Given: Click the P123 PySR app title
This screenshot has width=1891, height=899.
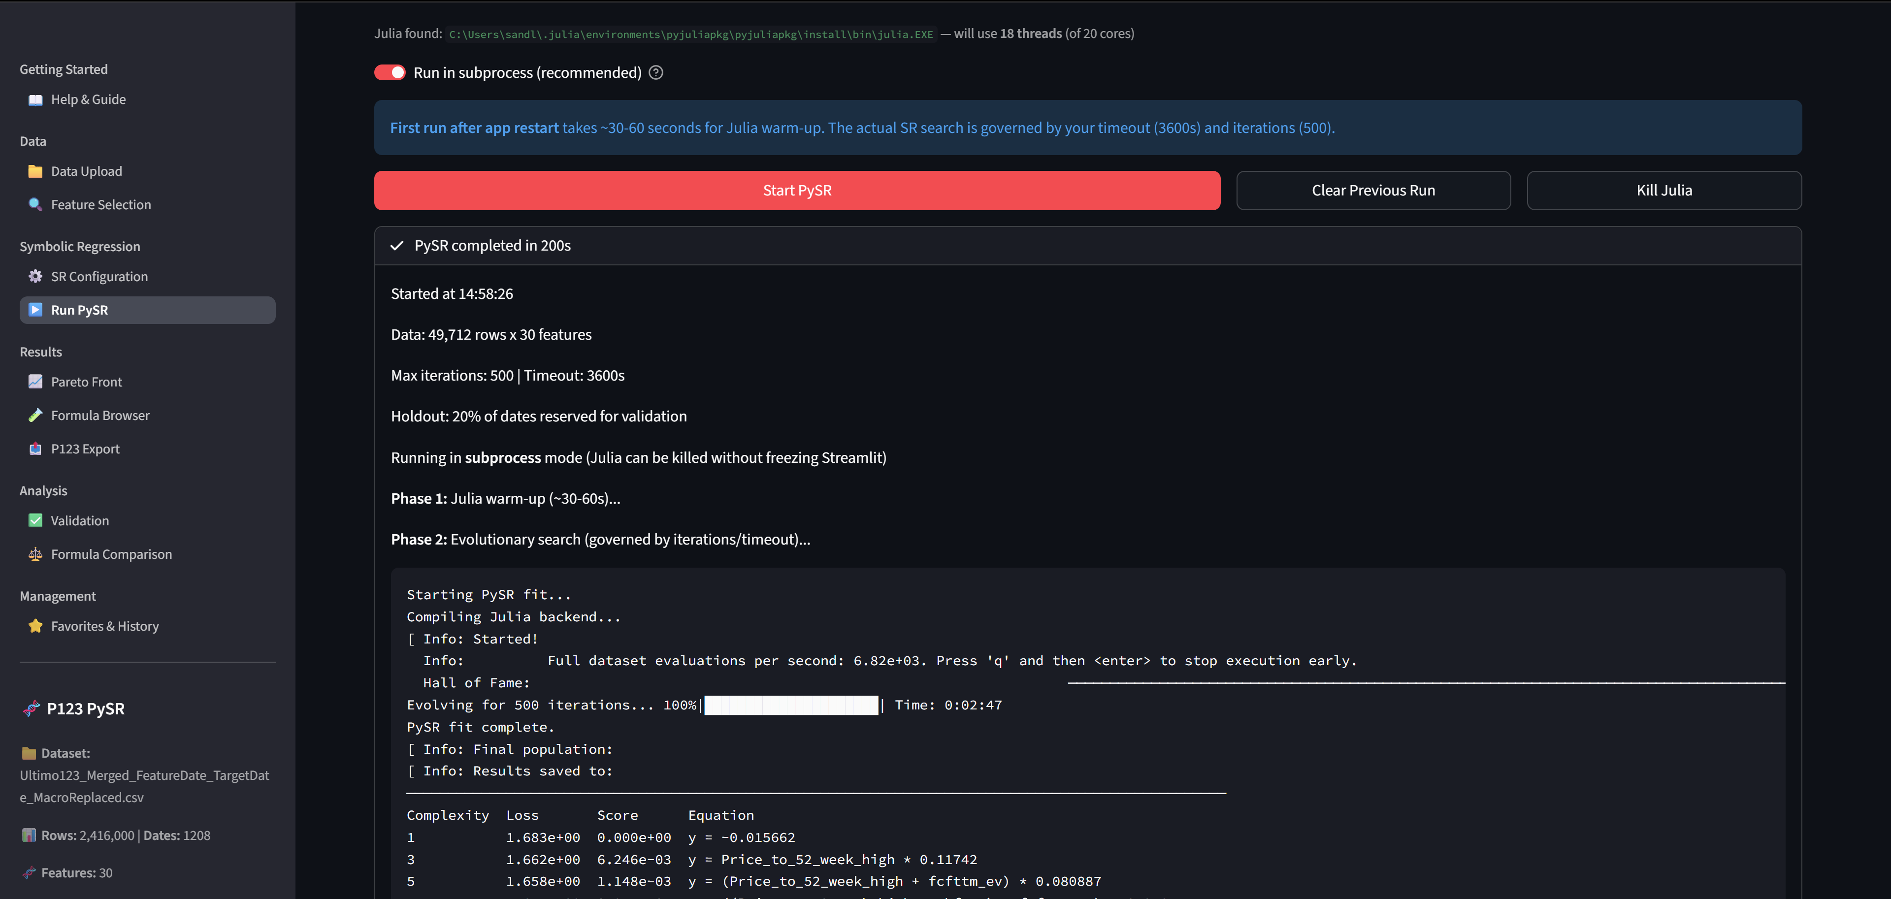Looking at the screenshot, I should click(x=85, y=709).
